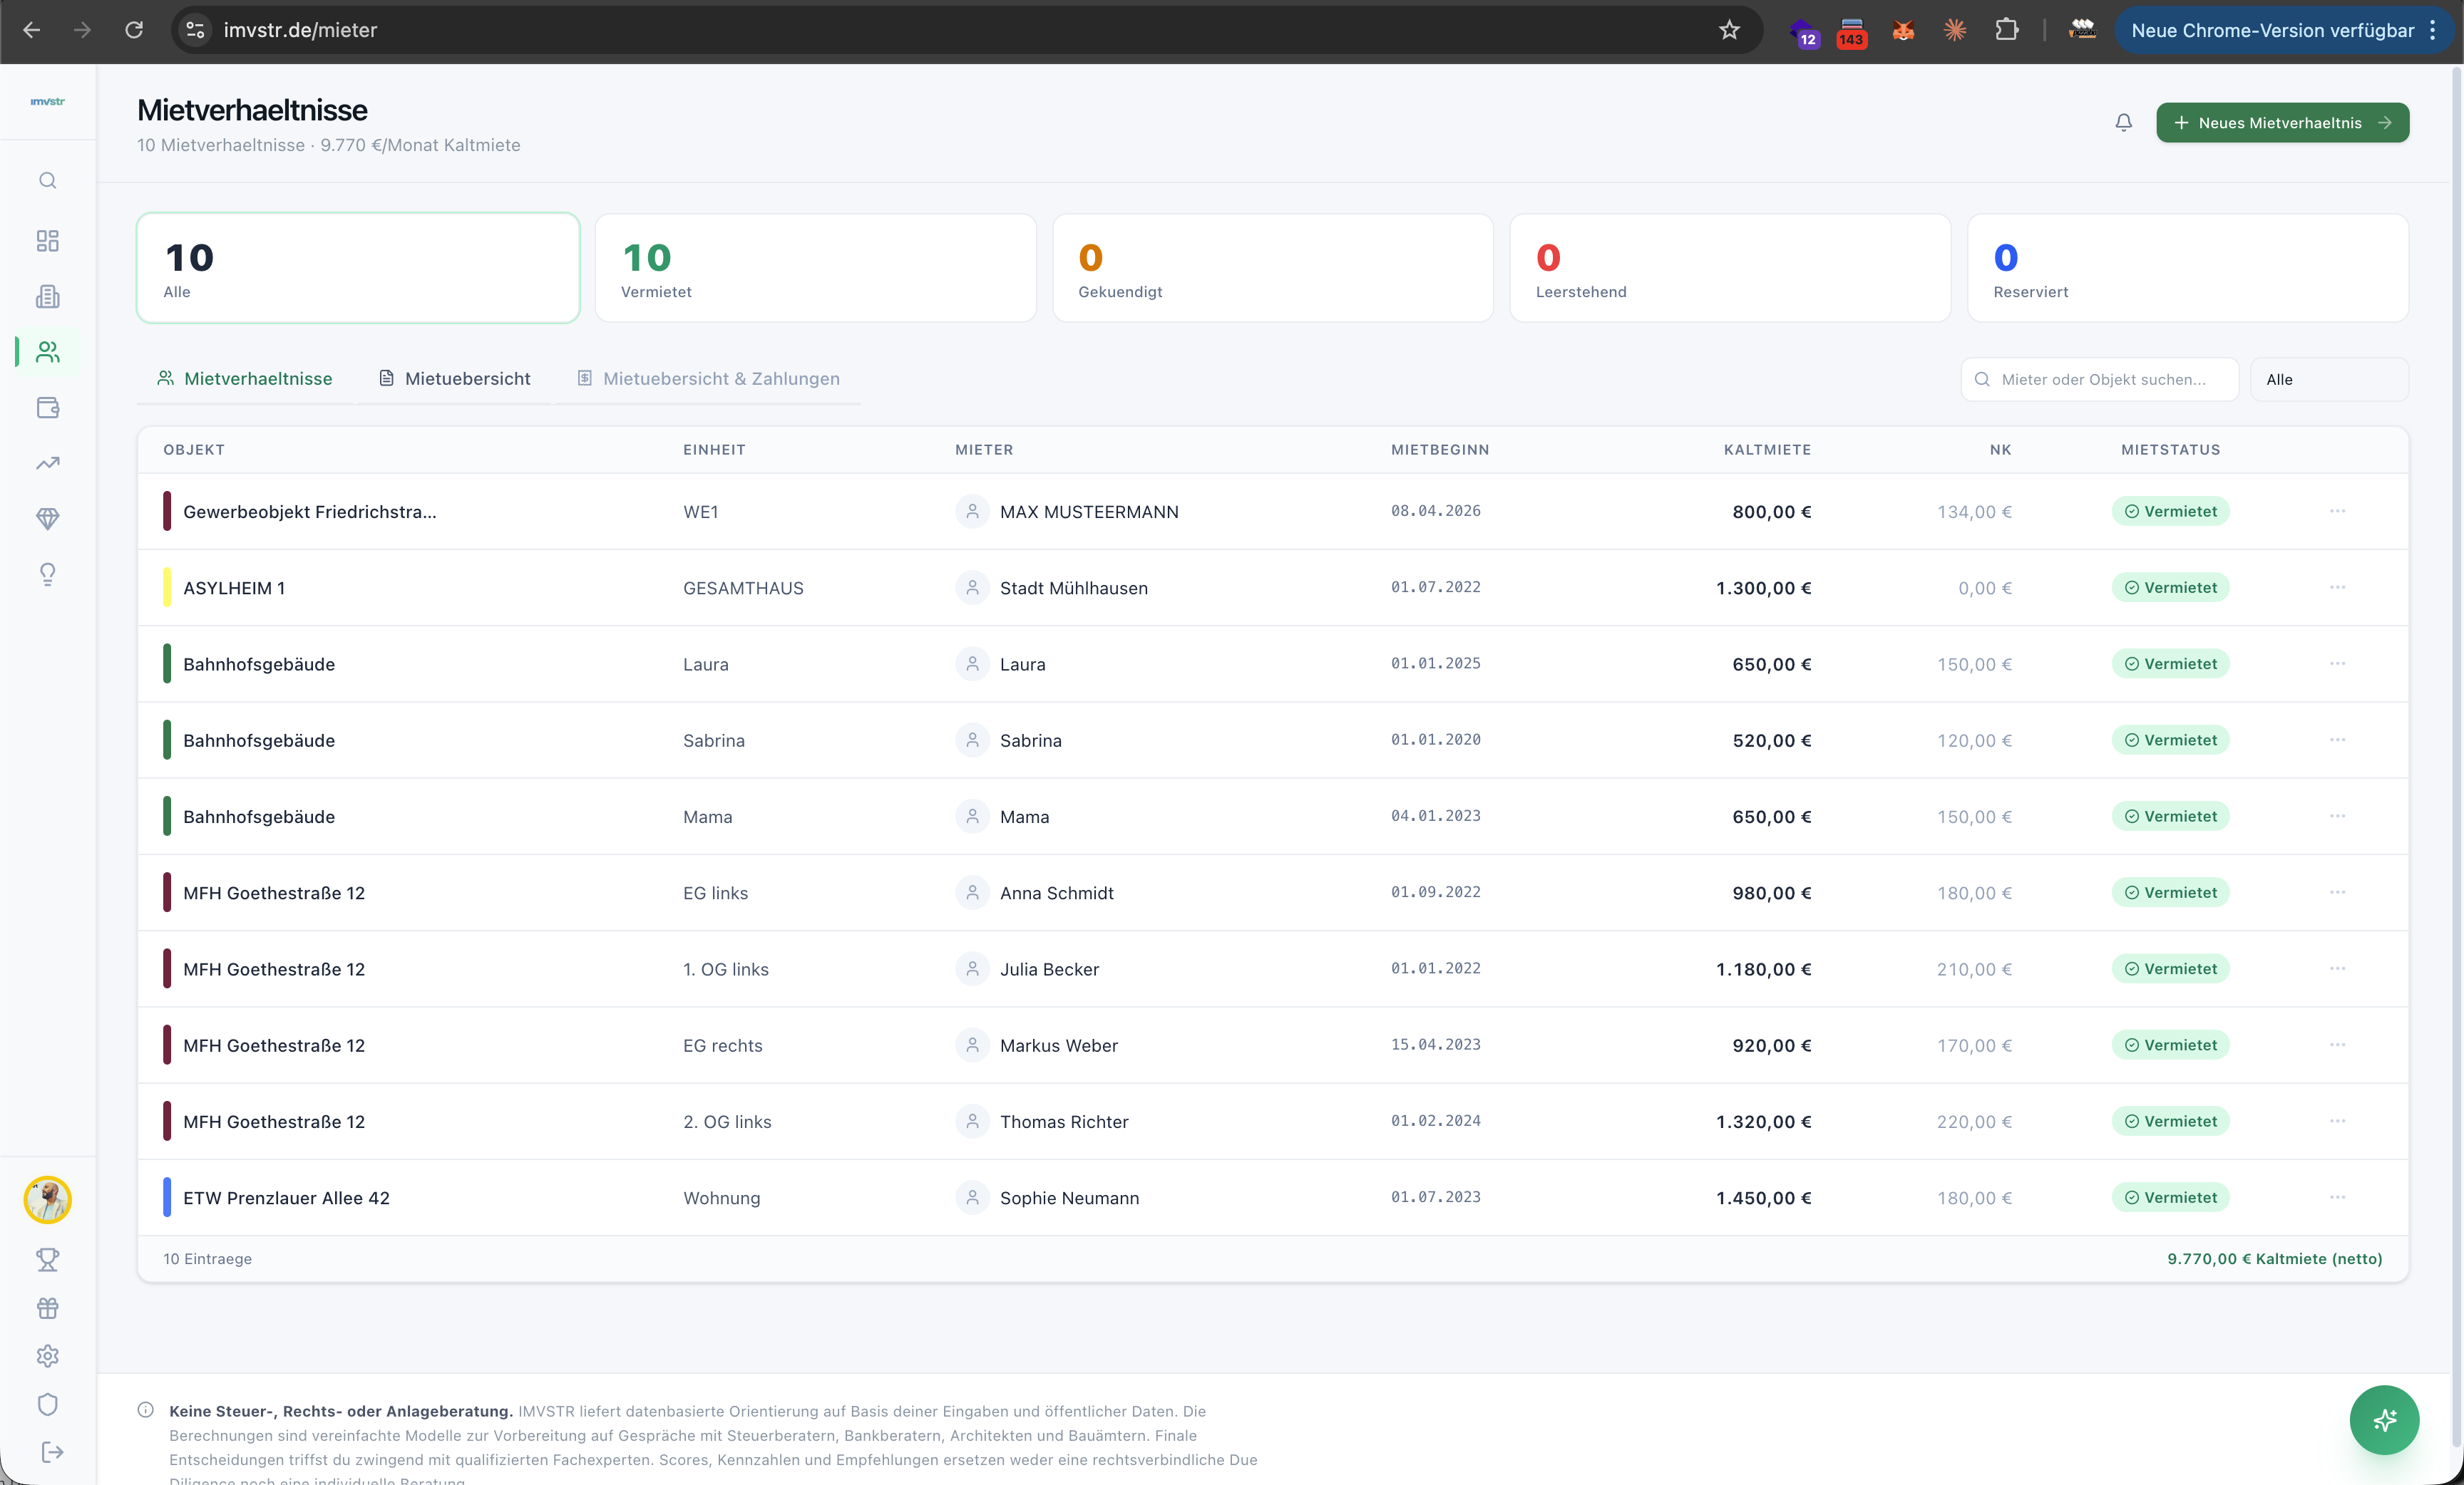Click the notification bell icon
This screenshot has height=1485, width=2464.
pos(2123,122)
